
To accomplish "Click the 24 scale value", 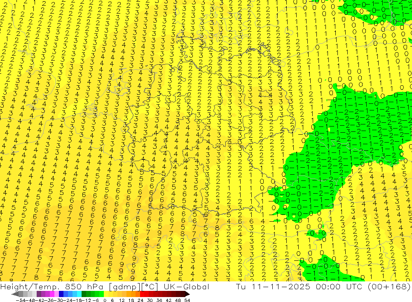I will coord(140,300).
